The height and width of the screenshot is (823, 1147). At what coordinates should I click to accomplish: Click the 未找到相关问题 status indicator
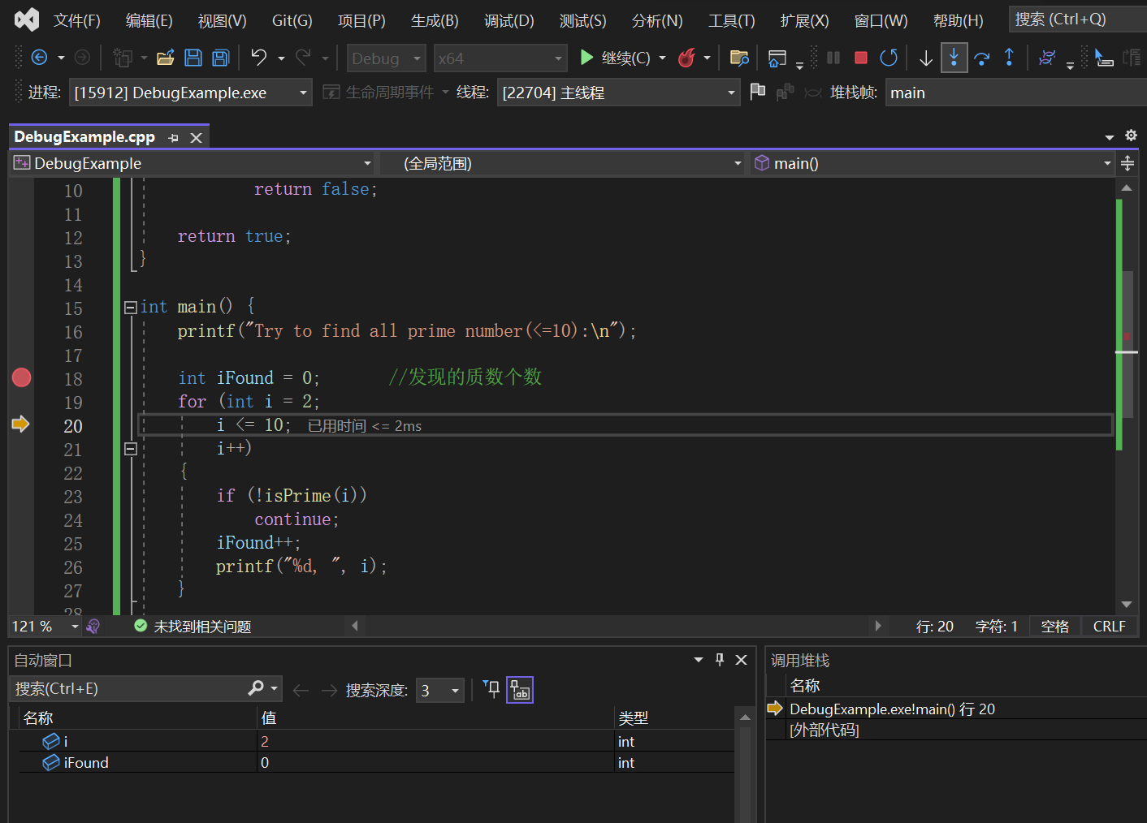(x=193, y=626)
